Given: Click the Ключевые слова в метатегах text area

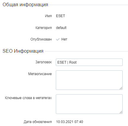Looking at the screenshot, I should click(89, 104).
